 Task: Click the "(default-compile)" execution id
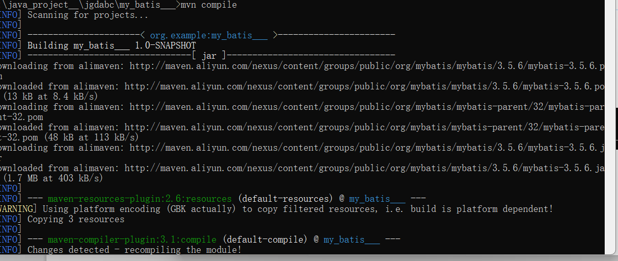point(265,240)
